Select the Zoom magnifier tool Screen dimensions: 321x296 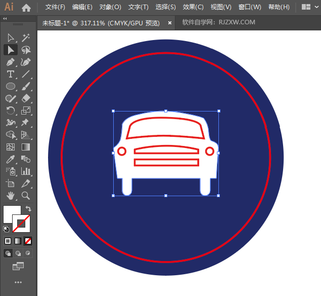(26, 195)
